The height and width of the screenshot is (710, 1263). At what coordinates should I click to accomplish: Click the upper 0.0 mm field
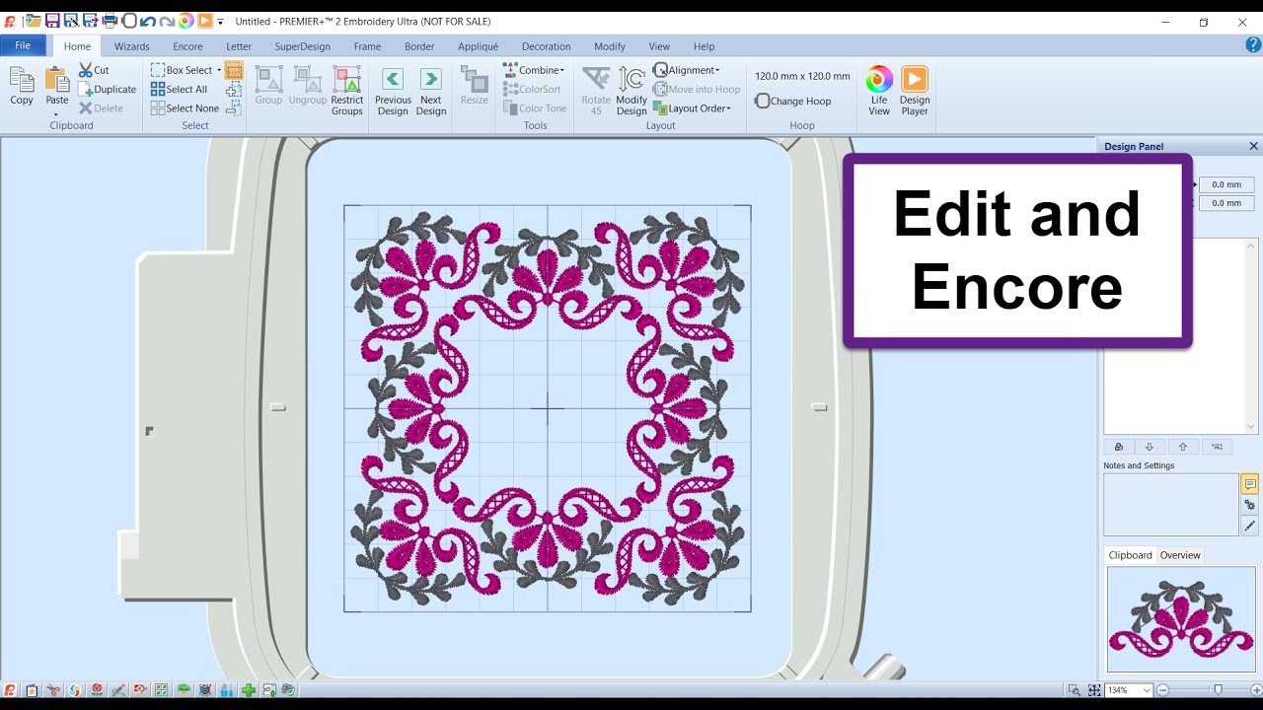pyautogui.click(x=1226, y=184)
